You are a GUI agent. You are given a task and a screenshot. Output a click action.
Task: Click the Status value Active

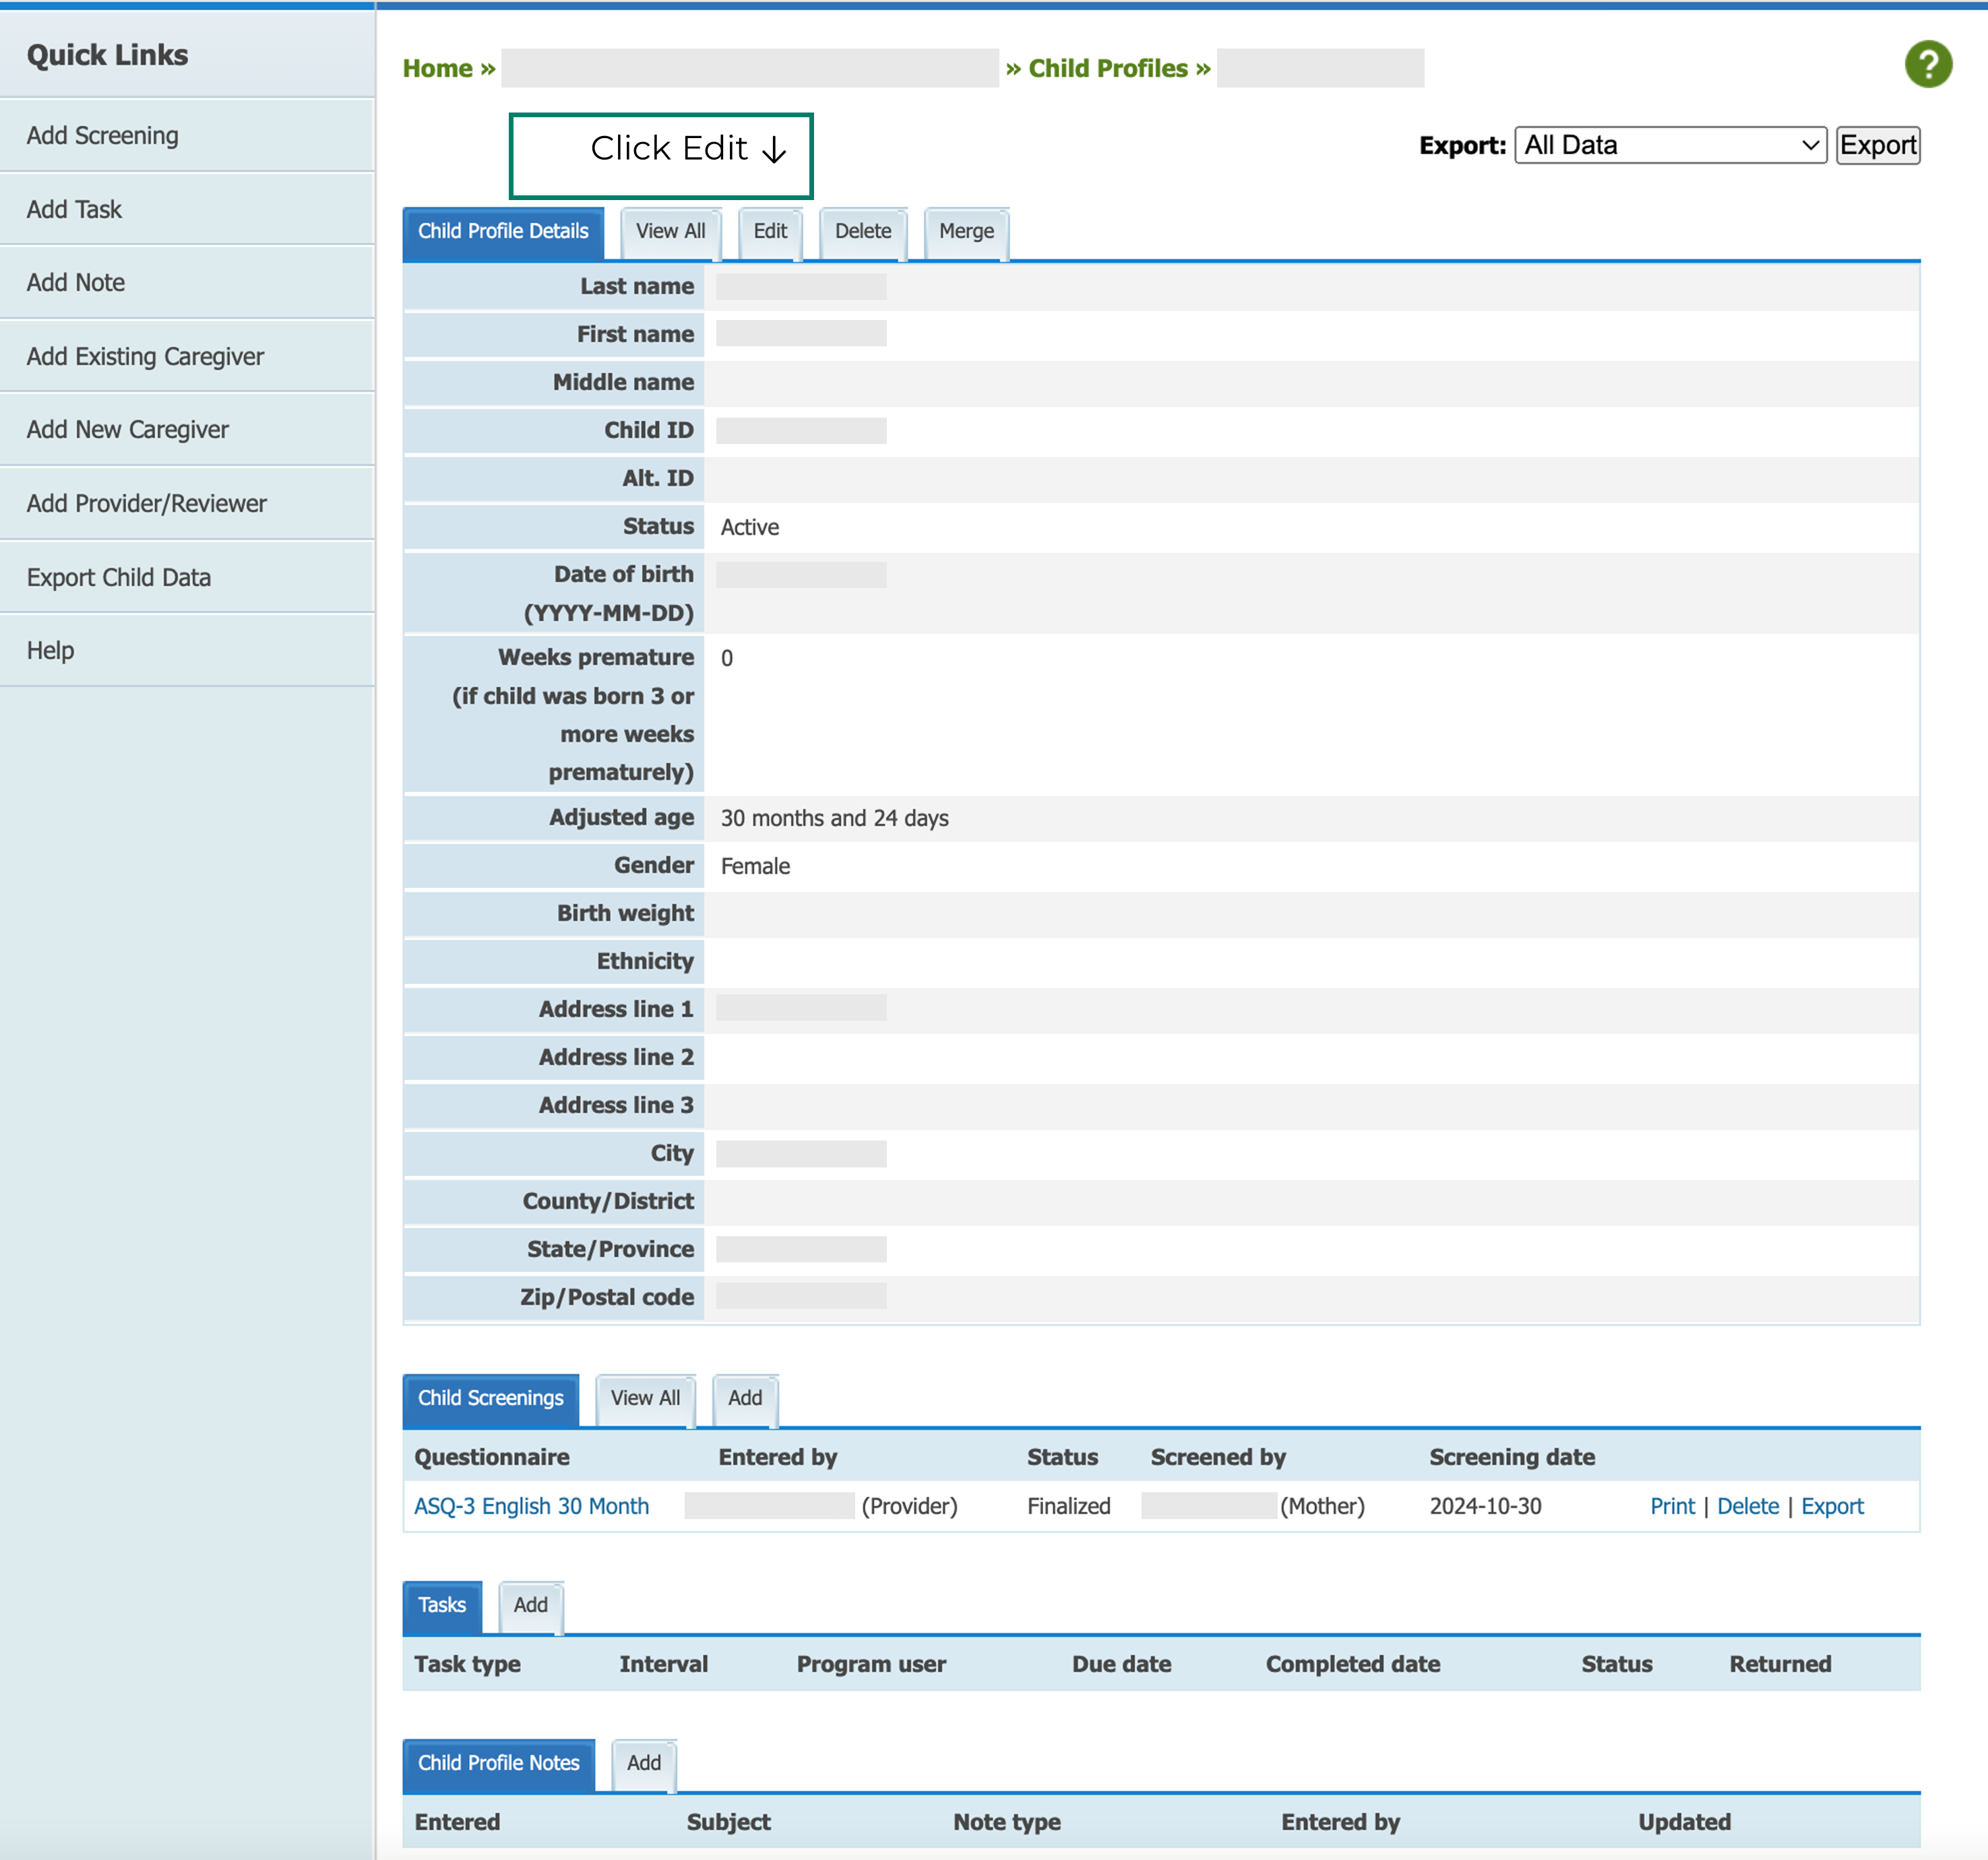749,527
